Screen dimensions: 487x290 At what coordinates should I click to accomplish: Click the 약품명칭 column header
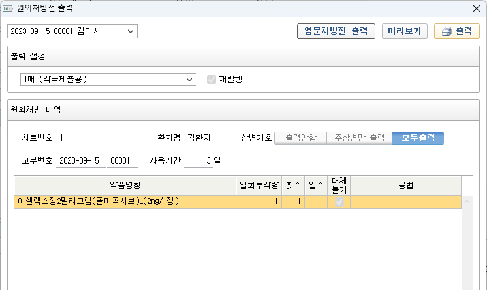coord(125,185)
